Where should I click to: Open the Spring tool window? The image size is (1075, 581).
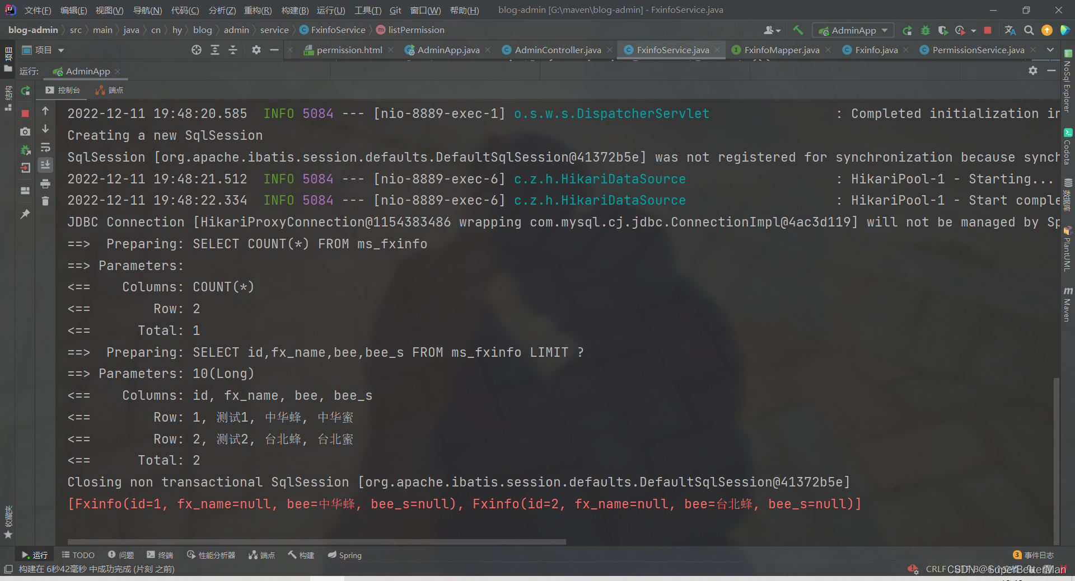345,555
